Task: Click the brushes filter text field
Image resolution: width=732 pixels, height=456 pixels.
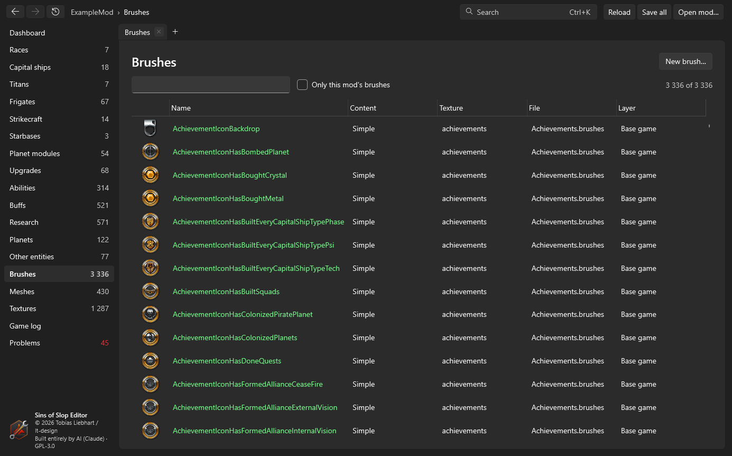Action: tap(211, 85)
